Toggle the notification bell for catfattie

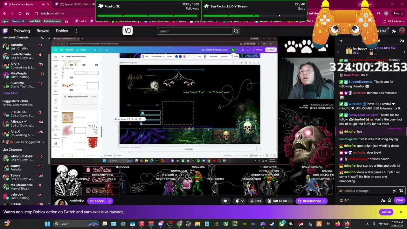coord(237,201)
